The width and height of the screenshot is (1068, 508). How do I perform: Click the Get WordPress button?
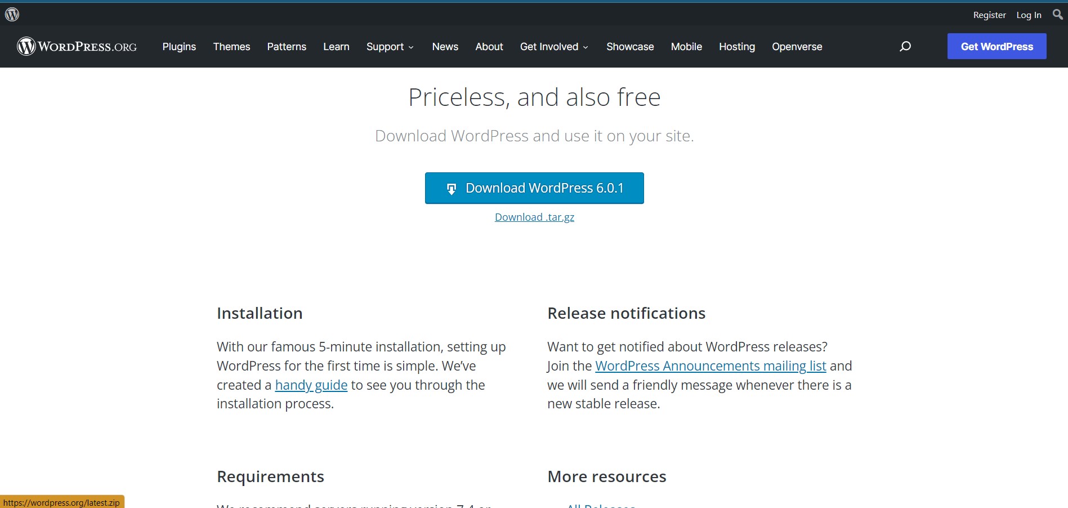point(996,46)
